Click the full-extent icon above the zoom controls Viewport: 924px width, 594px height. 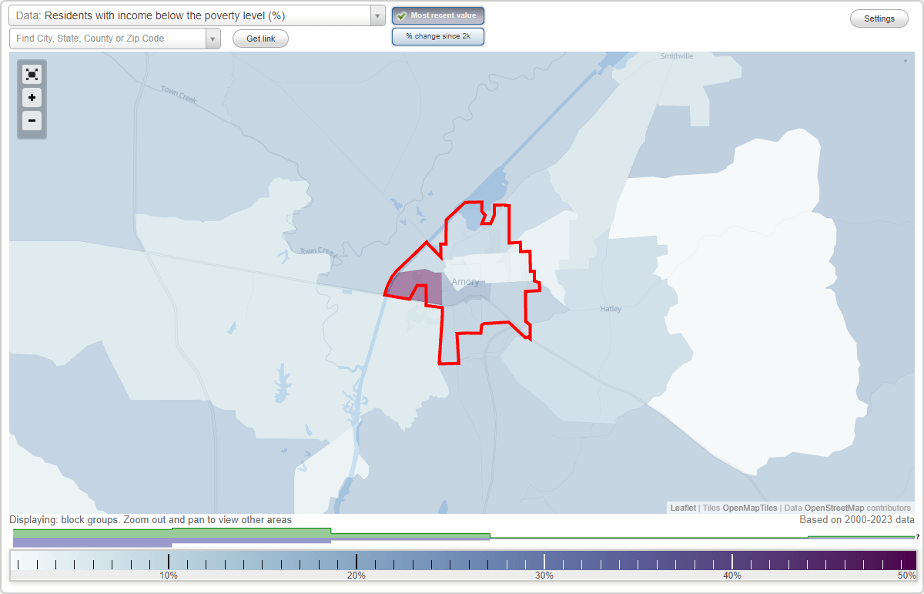[x=32, y=74]
